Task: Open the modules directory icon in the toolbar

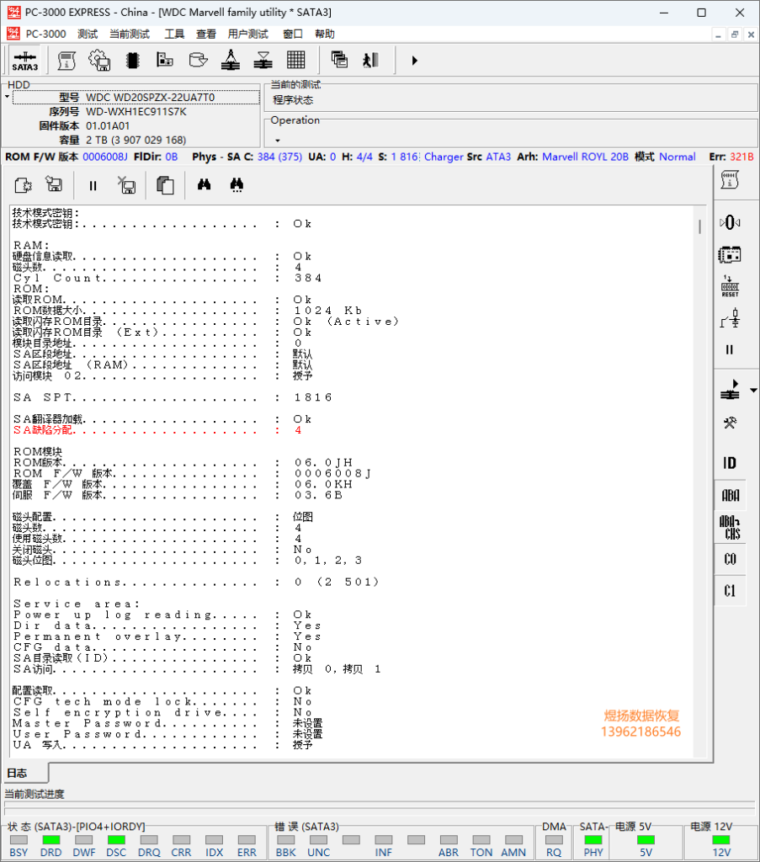Action: pyautogui.click(x=165, y=60)
